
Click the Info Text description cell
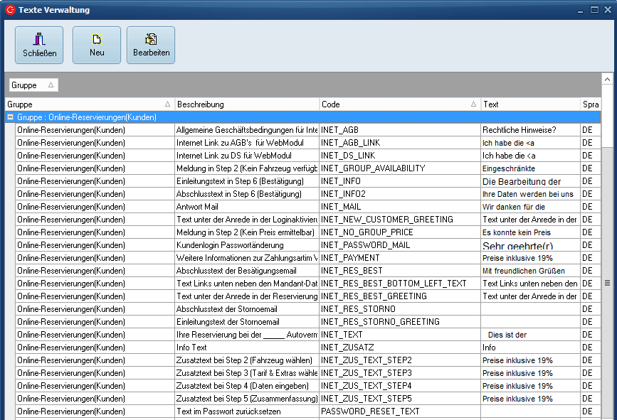tap(246, 348)
